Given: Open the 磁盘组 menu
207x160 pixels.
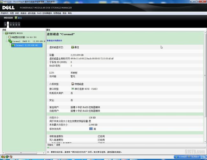Looking at the screenshot, I should click(x=23, y=13).
